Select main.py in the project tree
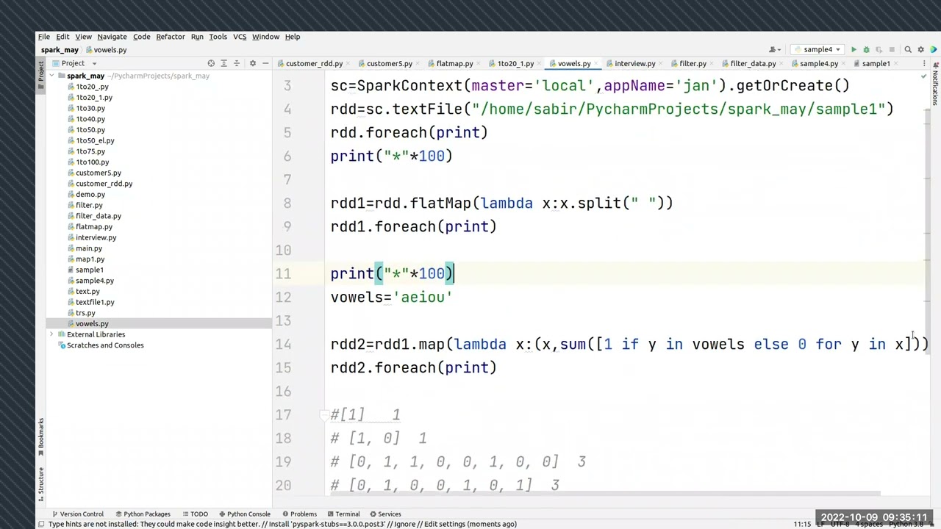941x529 pixels. pos(89,248)
